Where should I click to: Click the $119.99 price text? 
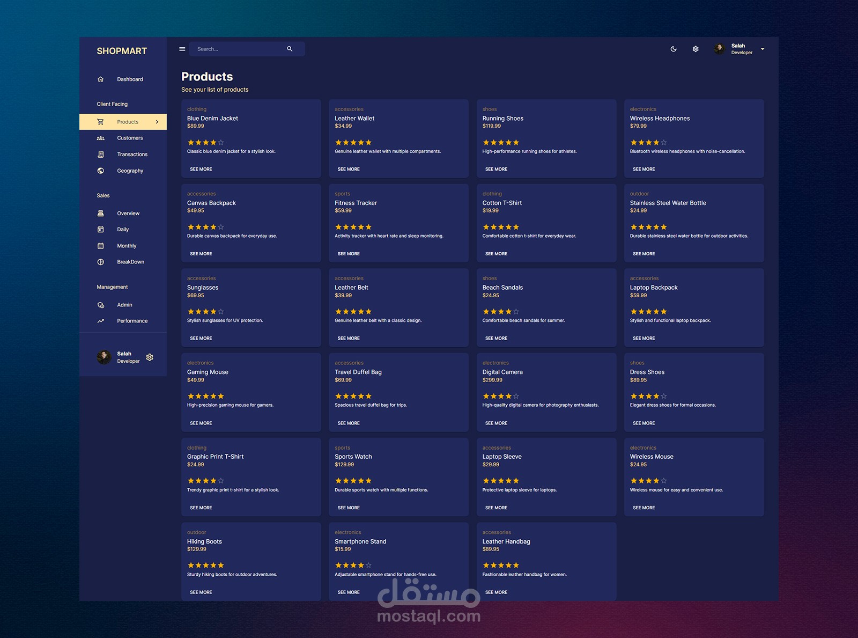point(491,126)
